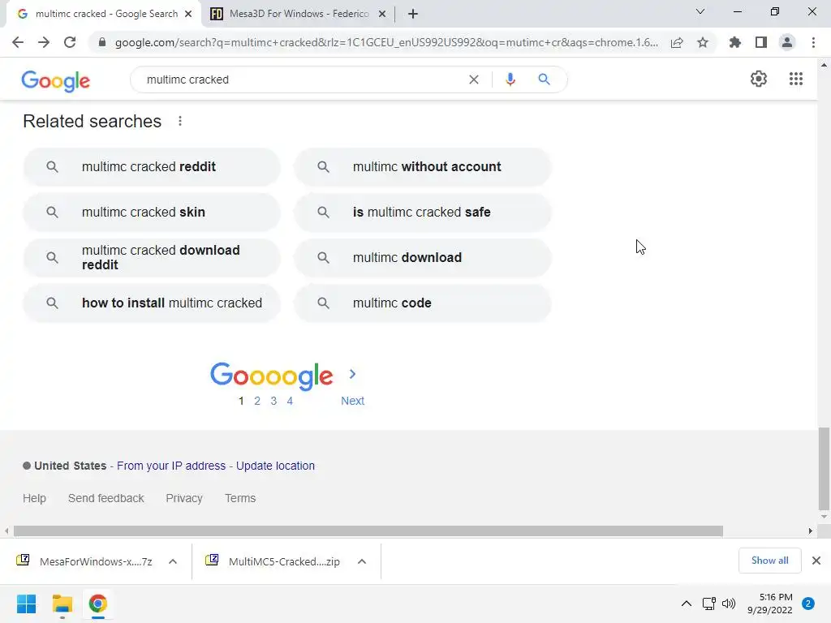This screenshot has width=831, height=623.
Task: Open a new browser tab
Action: pos(413,14)
